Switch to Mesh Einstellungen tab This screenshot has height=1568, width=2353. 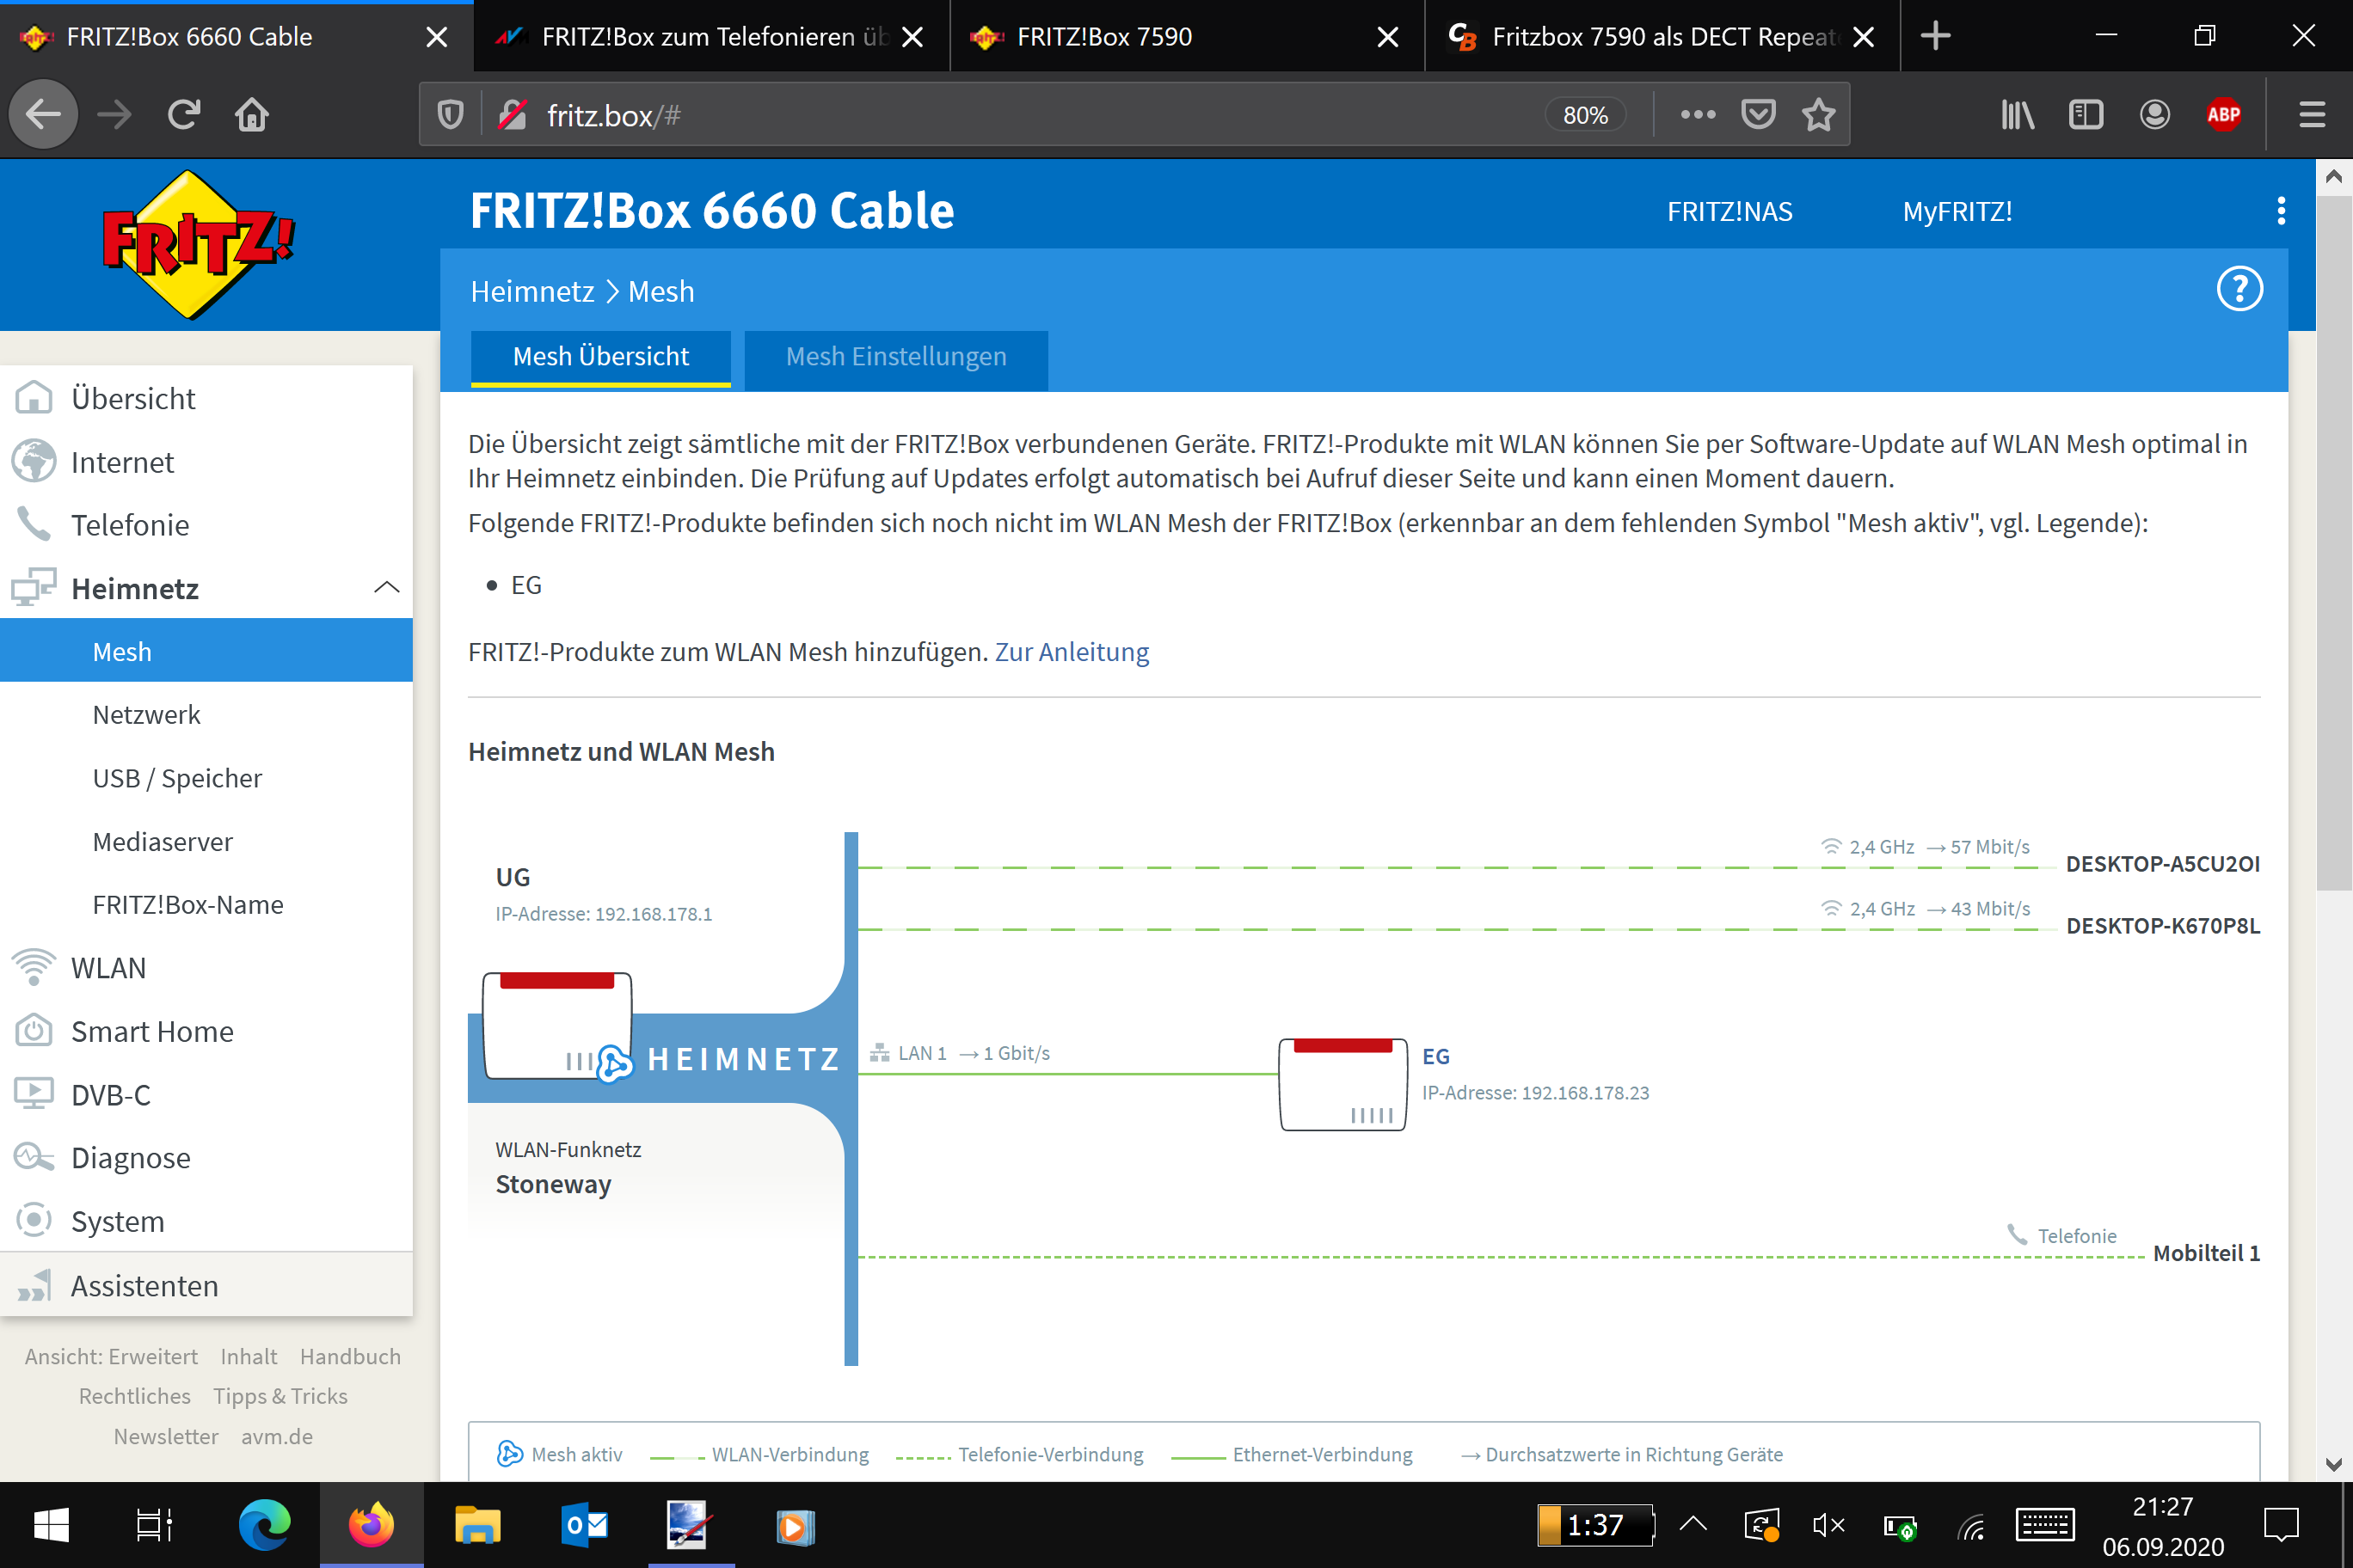tap(895, 357)
